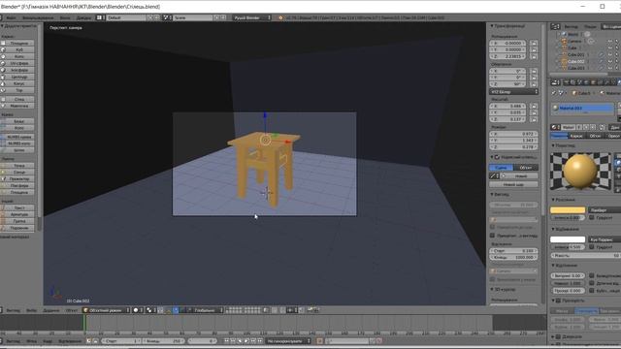The image size is (621, 349).
Task: Open the Рушій Blender render engine dropdown
Action: click(x=251, y=17)
